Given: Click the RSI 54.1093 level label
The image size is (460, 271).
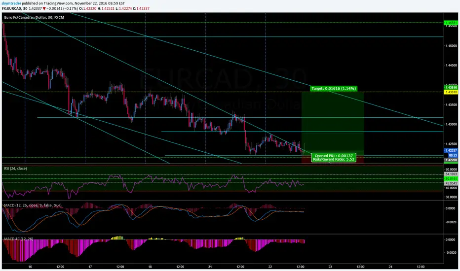Looking at the screenshot, I should [451, 174].
